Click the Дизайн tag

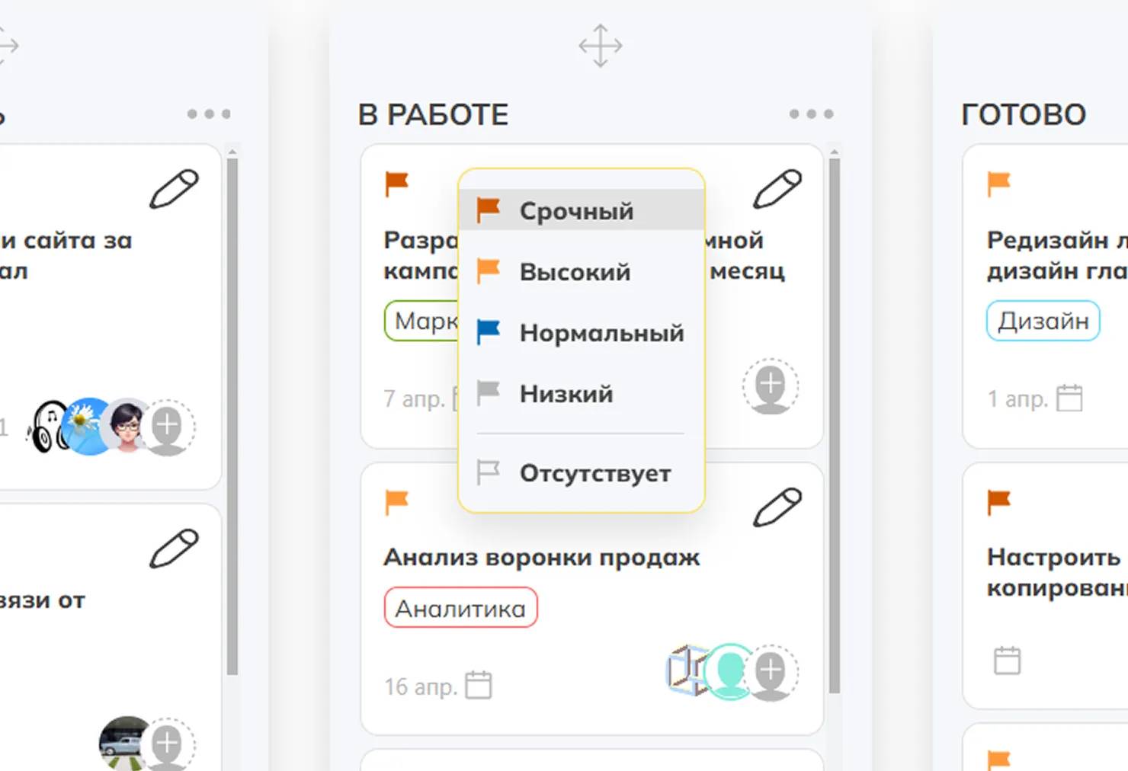pyautogui.click(x=1043, y=321)
